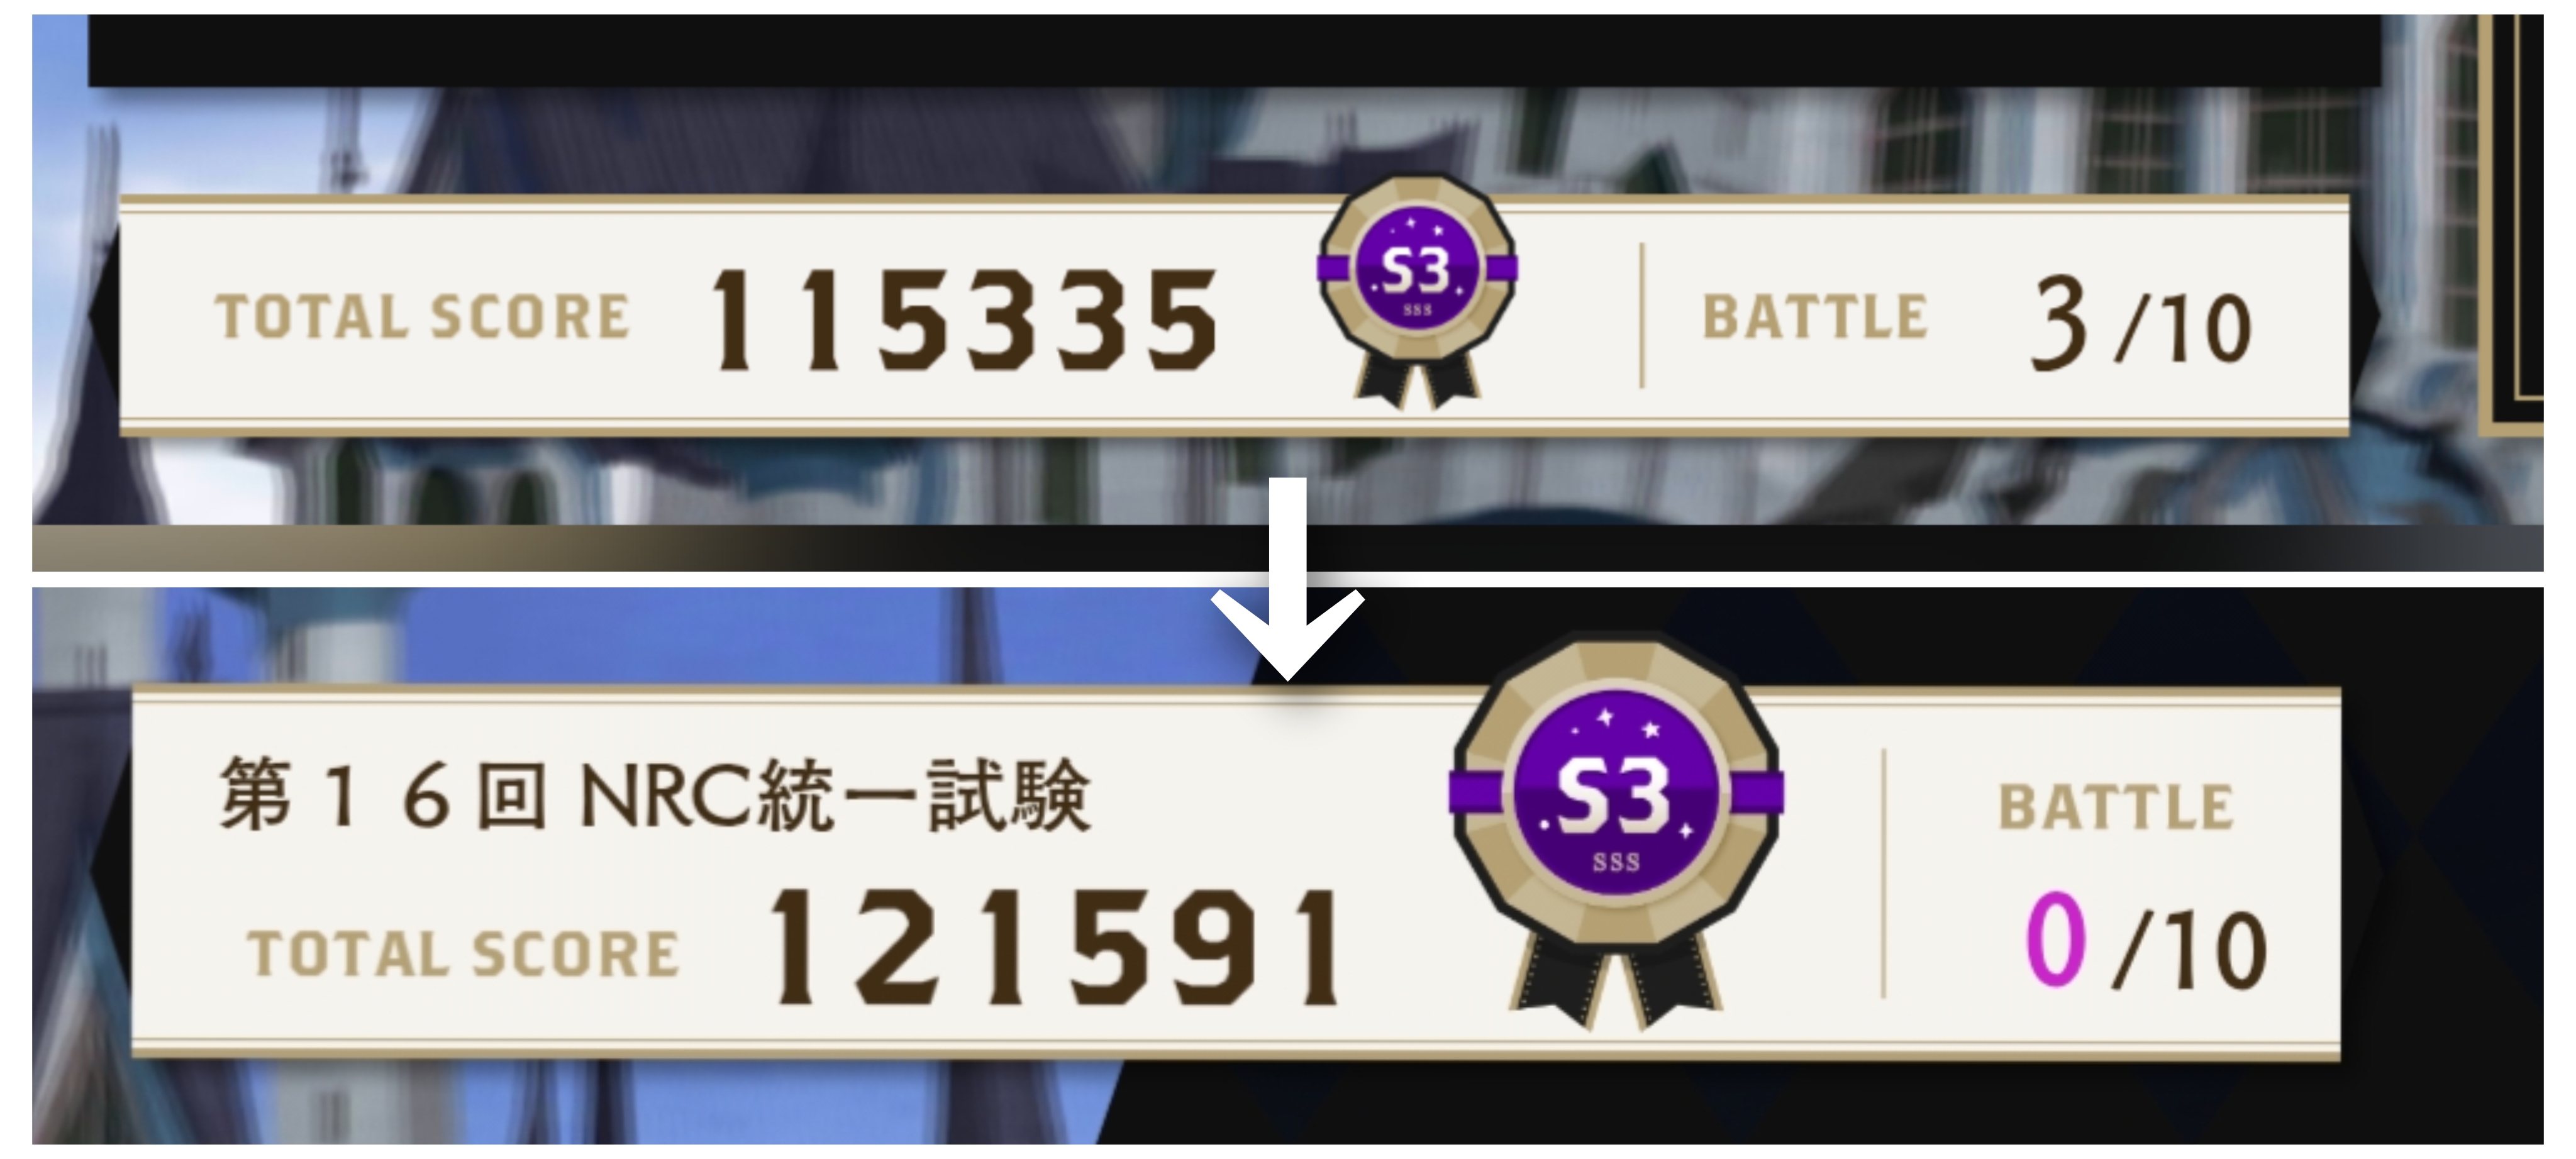Click the 第16回 NRC統一試験 title
Screen dimensions: 2576x1159
point(655,796)
